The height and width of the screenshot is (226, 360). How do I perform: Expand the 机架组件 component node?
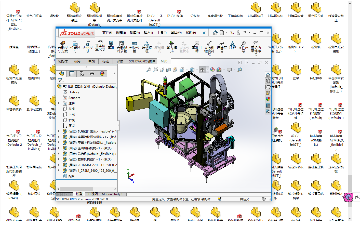pyautogui.click(x=59, y=131)
